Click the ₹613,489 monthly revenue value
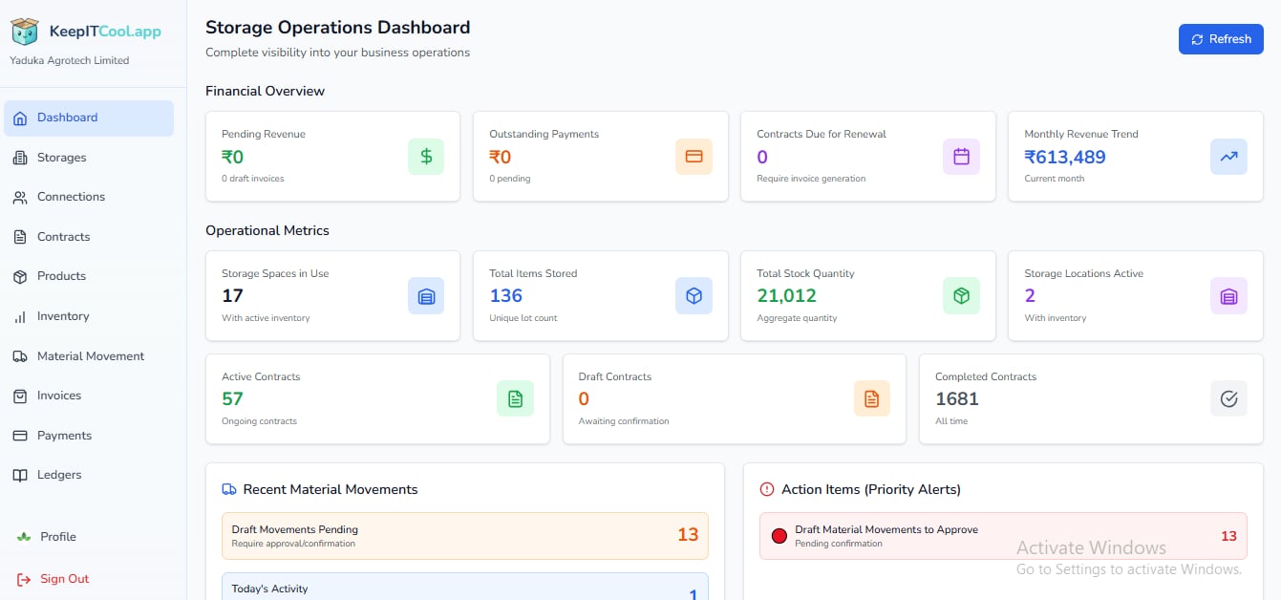The width and height of the screenshot is (1281, 600). [x=1065, y=158]
